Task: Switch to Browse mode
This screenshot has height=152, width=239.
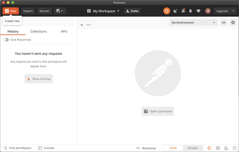Action: pos(193,148)
